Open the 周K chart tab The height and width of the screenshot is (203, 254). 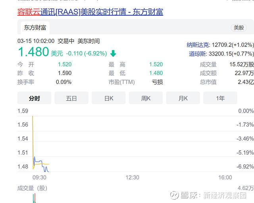pos(146,98)
